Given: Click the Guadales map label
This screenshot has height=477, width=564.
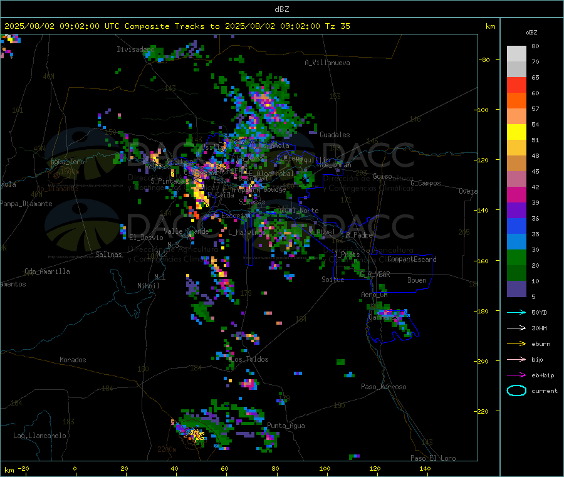Looking at the screenshot, I should [335, 135].
